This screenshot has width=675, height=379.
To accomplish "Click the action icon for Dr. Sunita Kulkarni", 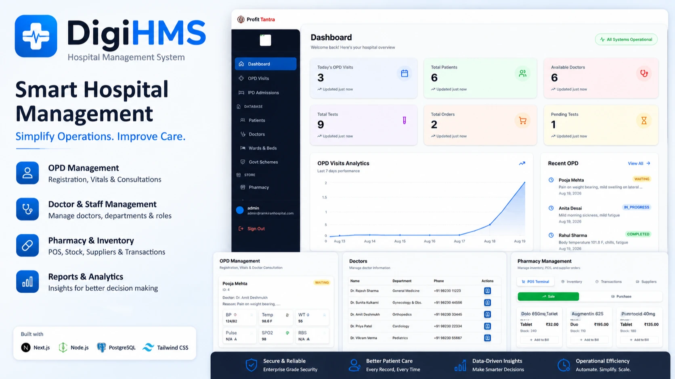I will click(x=487, y=302).
